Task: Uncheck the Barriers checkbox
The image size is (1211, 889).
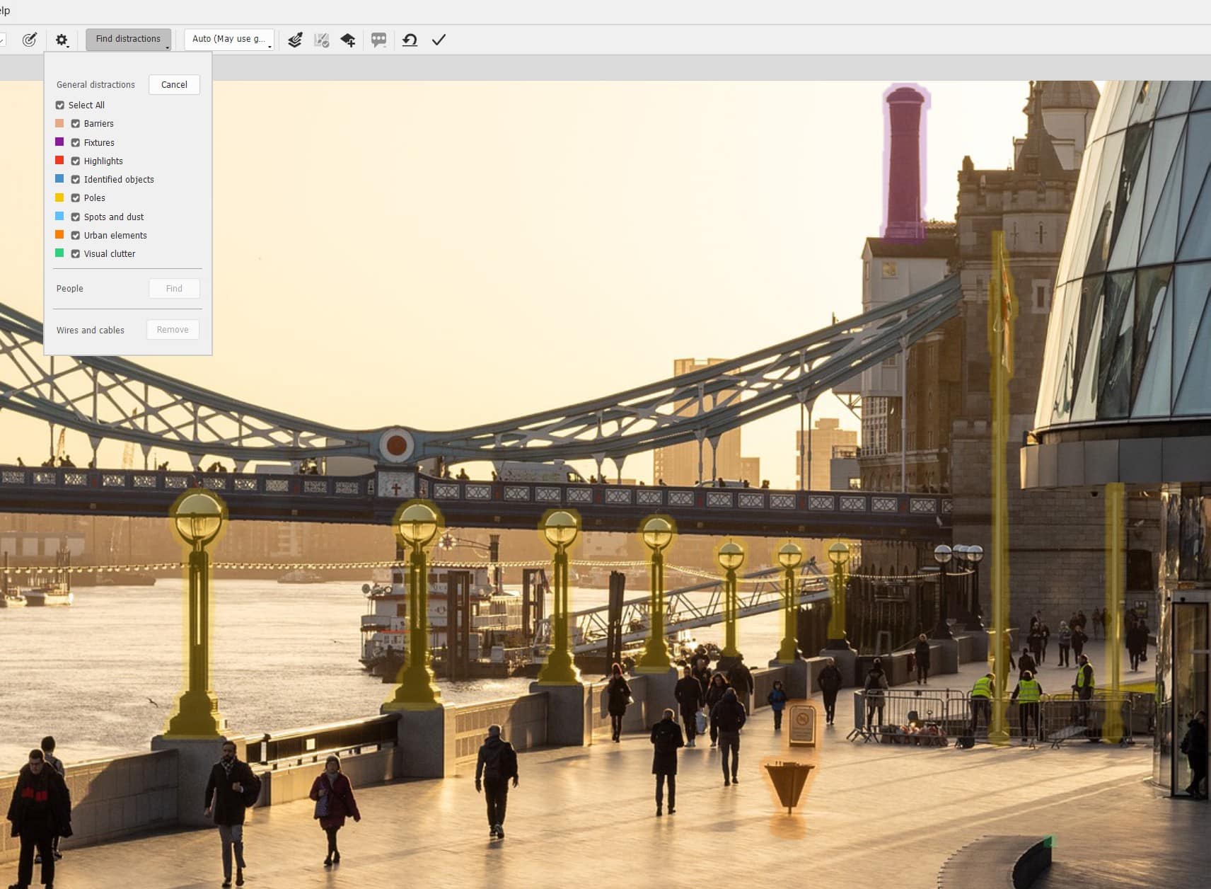Action: pos(76,123)
